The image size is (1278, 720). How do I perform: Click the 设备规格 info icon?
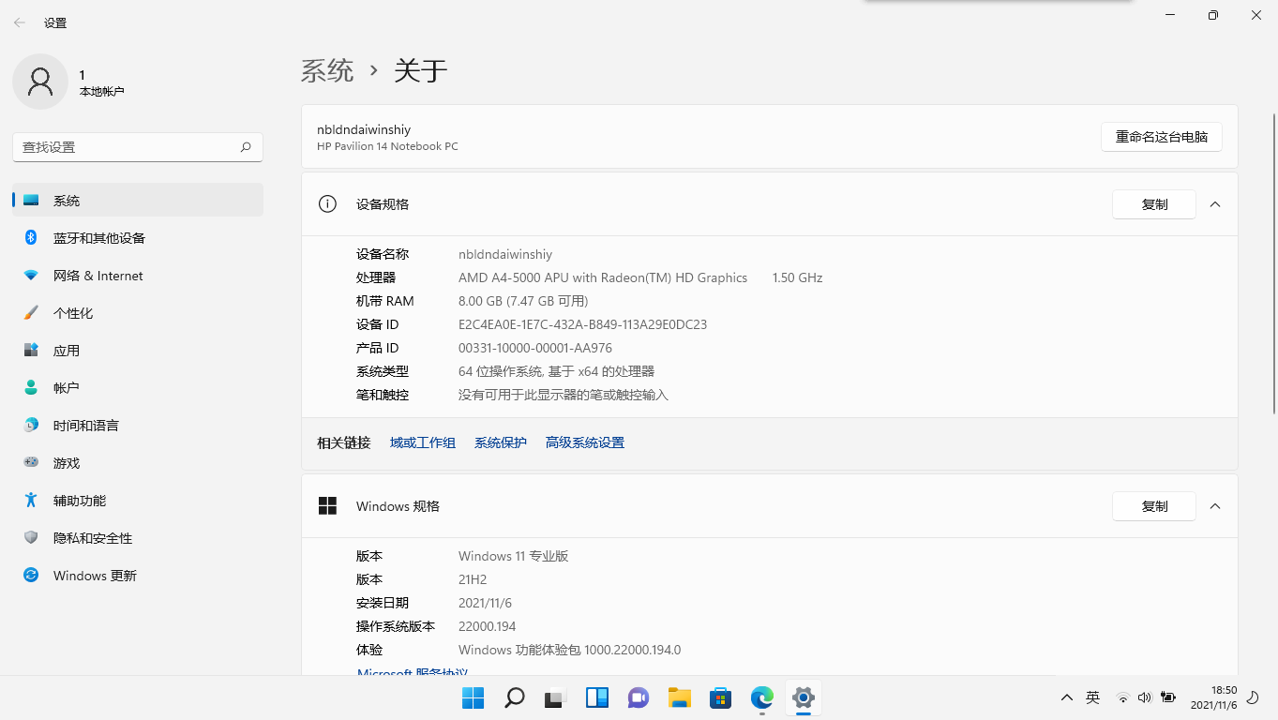point(327,204)
